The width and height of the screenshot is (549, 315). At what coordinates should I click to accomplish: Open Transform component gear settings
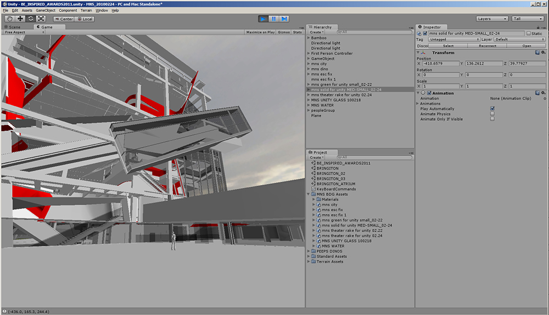tap(543, 53)
